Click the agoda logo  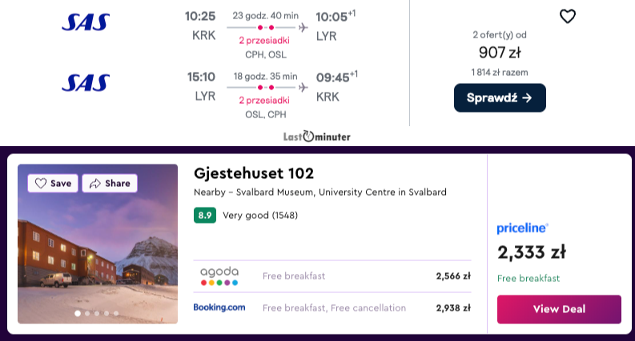(x=219, y=276)
